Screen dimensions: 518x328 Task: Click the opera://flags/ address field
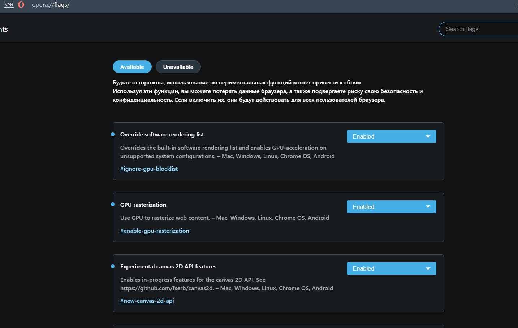coord(51,5)
